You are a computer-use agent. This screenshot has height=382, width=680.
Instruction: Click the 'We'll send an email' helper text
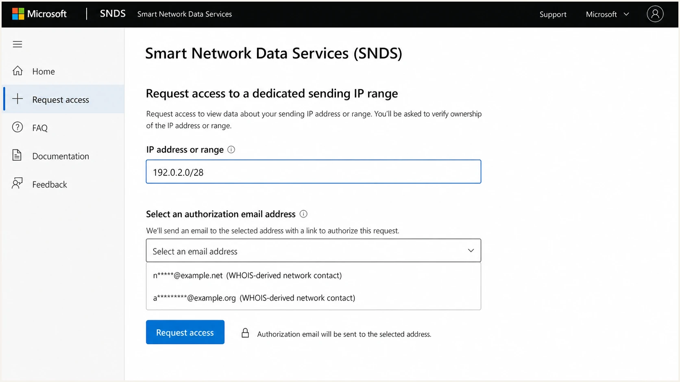click(x=272, y=231)
